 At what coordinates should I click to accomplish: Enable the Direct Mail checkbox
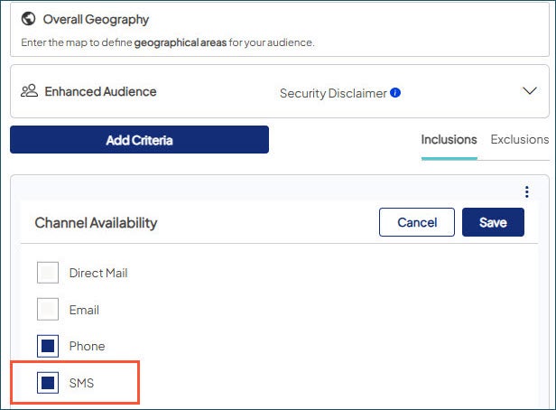[x=48, y=273]
